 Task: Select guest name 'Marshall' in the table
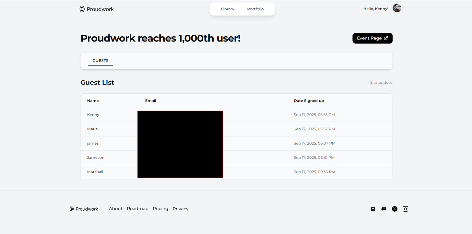pos(95,172)
